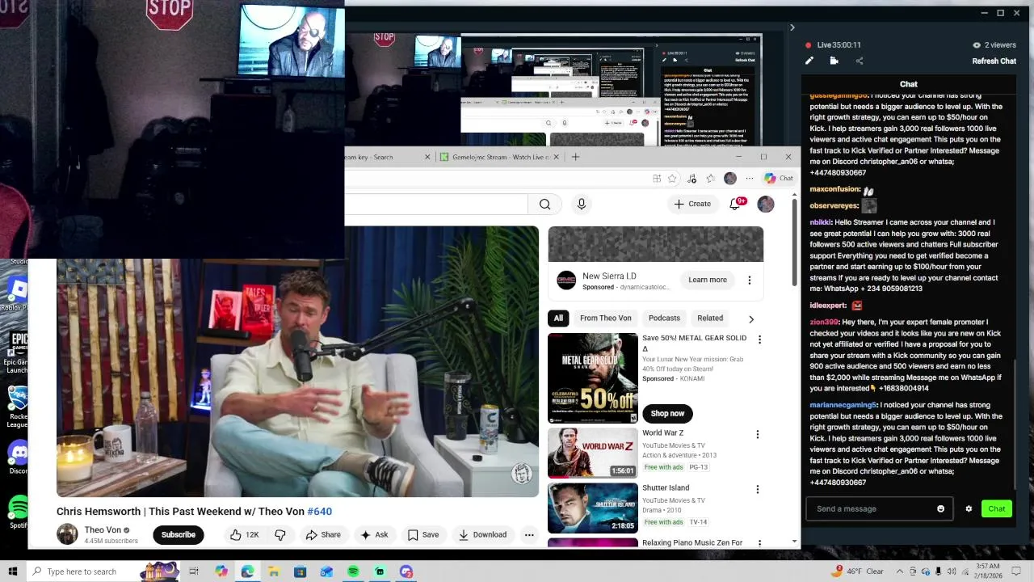Open Microsoft Store from taskbar

pos(300,571)
